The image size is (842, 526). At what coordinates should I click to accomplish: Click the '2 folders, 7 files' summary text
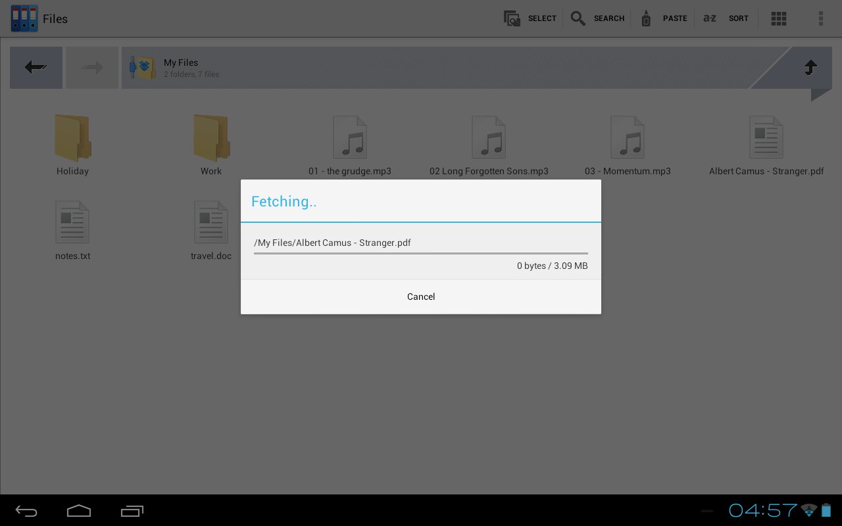point(191,74)
